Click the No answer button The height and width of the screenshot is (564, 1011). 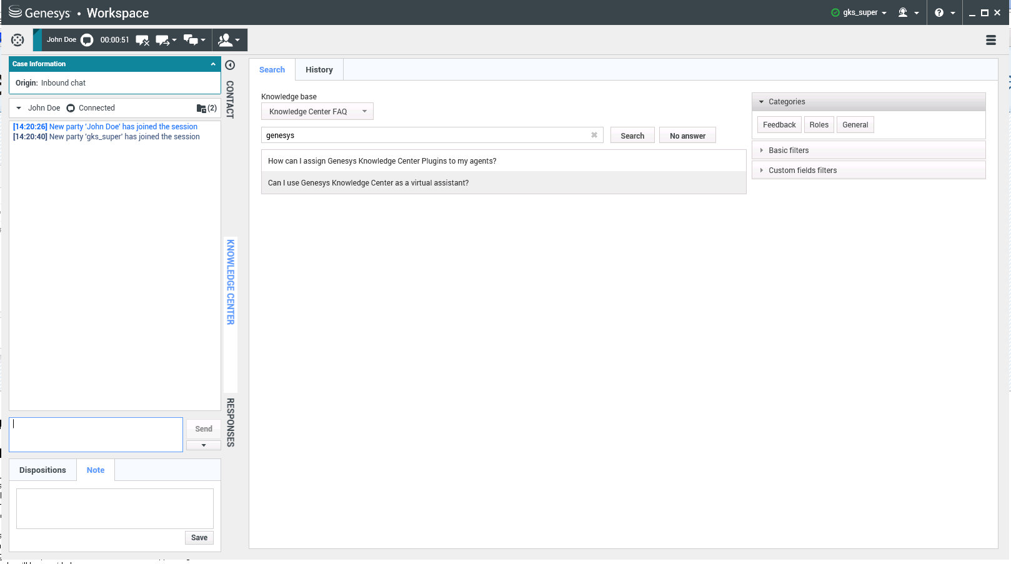(687, 136)
